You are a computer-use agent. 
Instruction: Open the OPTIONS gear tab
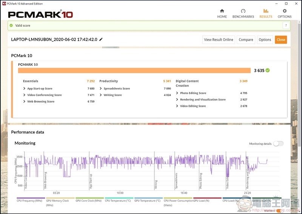tap(284, 14)
